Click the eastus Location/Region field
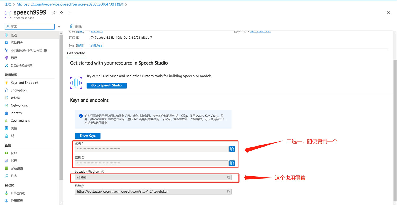This screenshot has width=397, height=205. [153, 177]
